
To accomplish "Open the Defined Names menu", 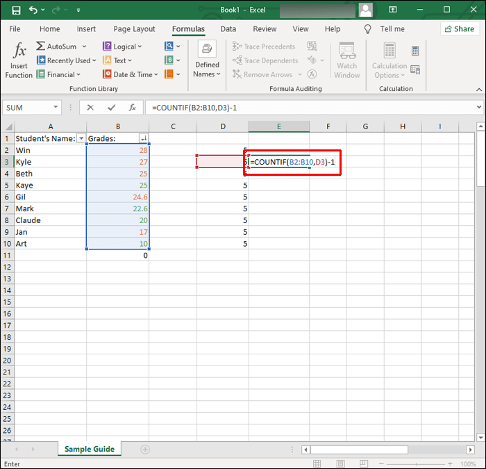I will coord(207,60).
